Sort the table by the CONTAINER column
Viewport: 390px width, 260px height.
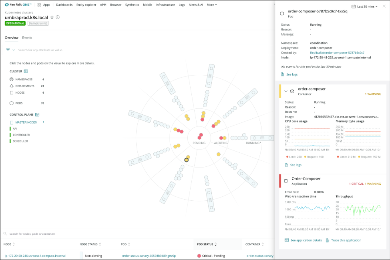pos(263,244)
